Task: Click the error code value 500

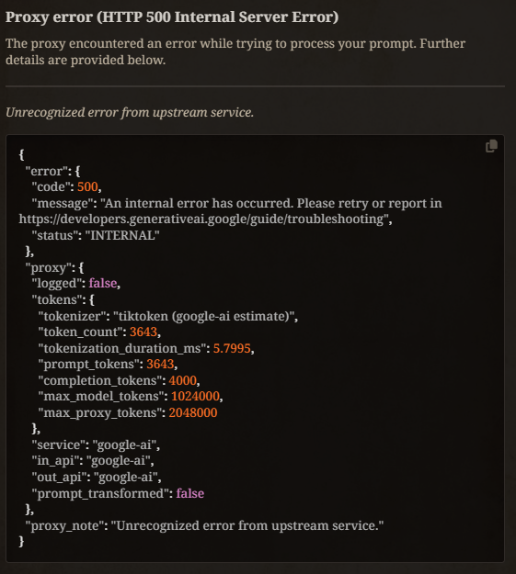Action: click(x=87, y=186)
